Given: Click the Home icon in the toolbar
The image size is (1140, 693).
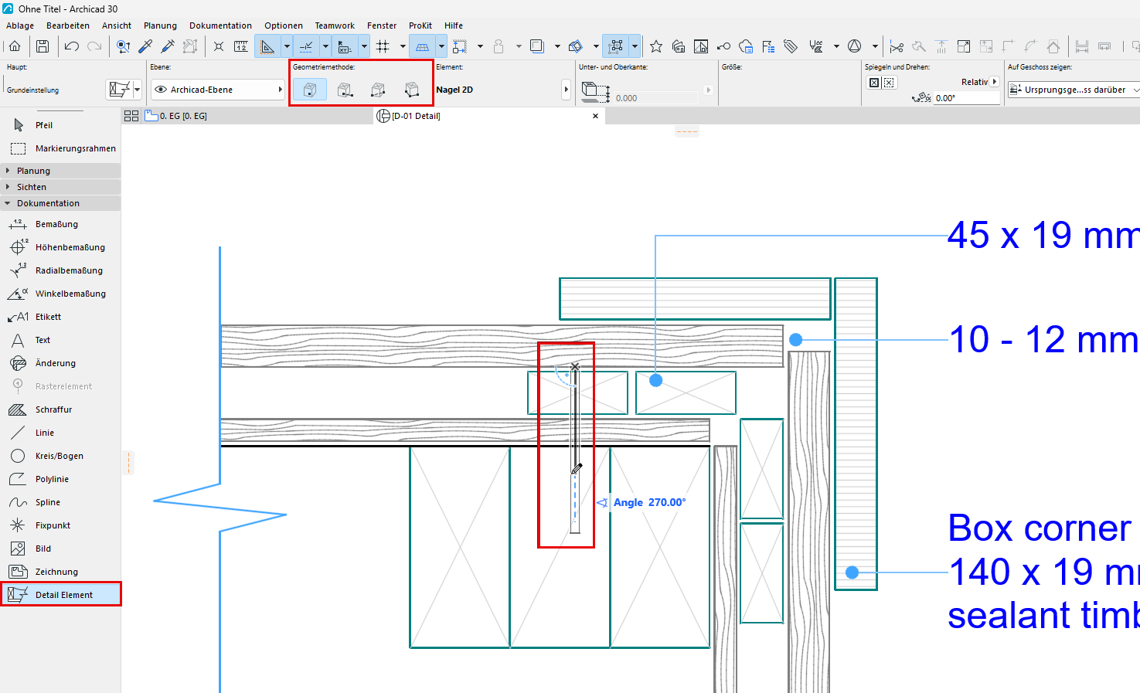Looking at the screenshot, I should (x=15, y=46).
